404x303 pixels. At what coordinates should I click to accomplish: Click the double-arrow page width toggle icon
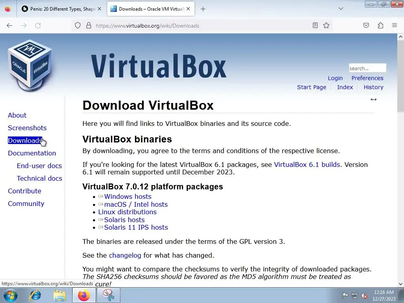[374, 99]
